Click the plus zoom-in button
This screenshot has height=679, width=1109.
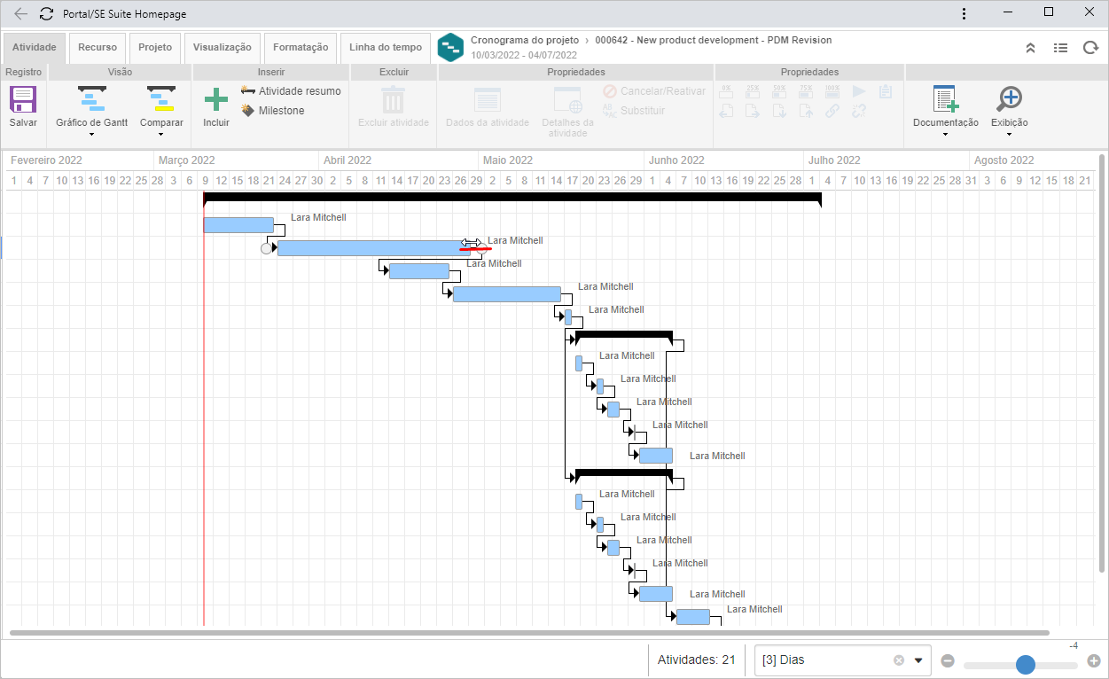(1094, 661)
